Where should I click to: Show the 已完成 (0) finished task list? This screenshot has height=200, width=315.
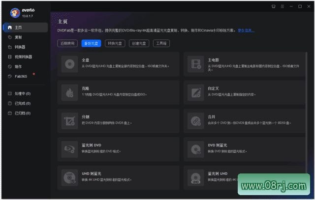25,103
